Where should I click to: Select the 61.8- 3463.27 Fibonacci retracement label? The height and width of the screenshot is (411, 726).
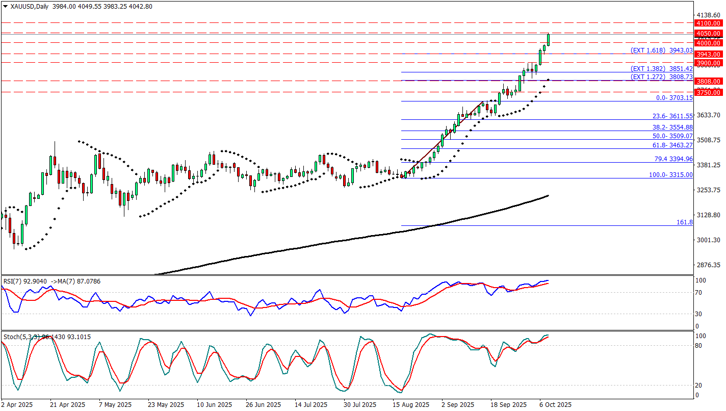[673, 146]
